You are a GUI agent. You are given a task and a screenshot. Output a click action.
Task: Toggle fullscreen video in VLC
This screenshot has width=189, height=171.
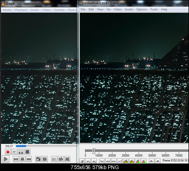click(38, 159)
